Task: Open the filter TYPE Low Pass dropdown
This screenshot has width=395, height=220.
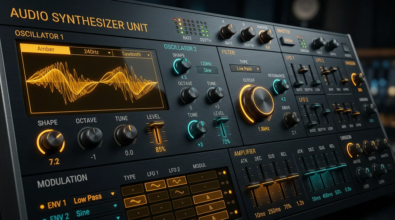Action: click(x=245, y=69)
